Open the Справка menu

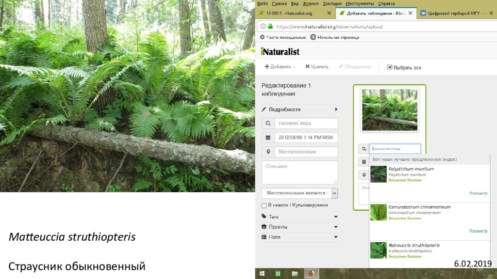click(386, 3)
